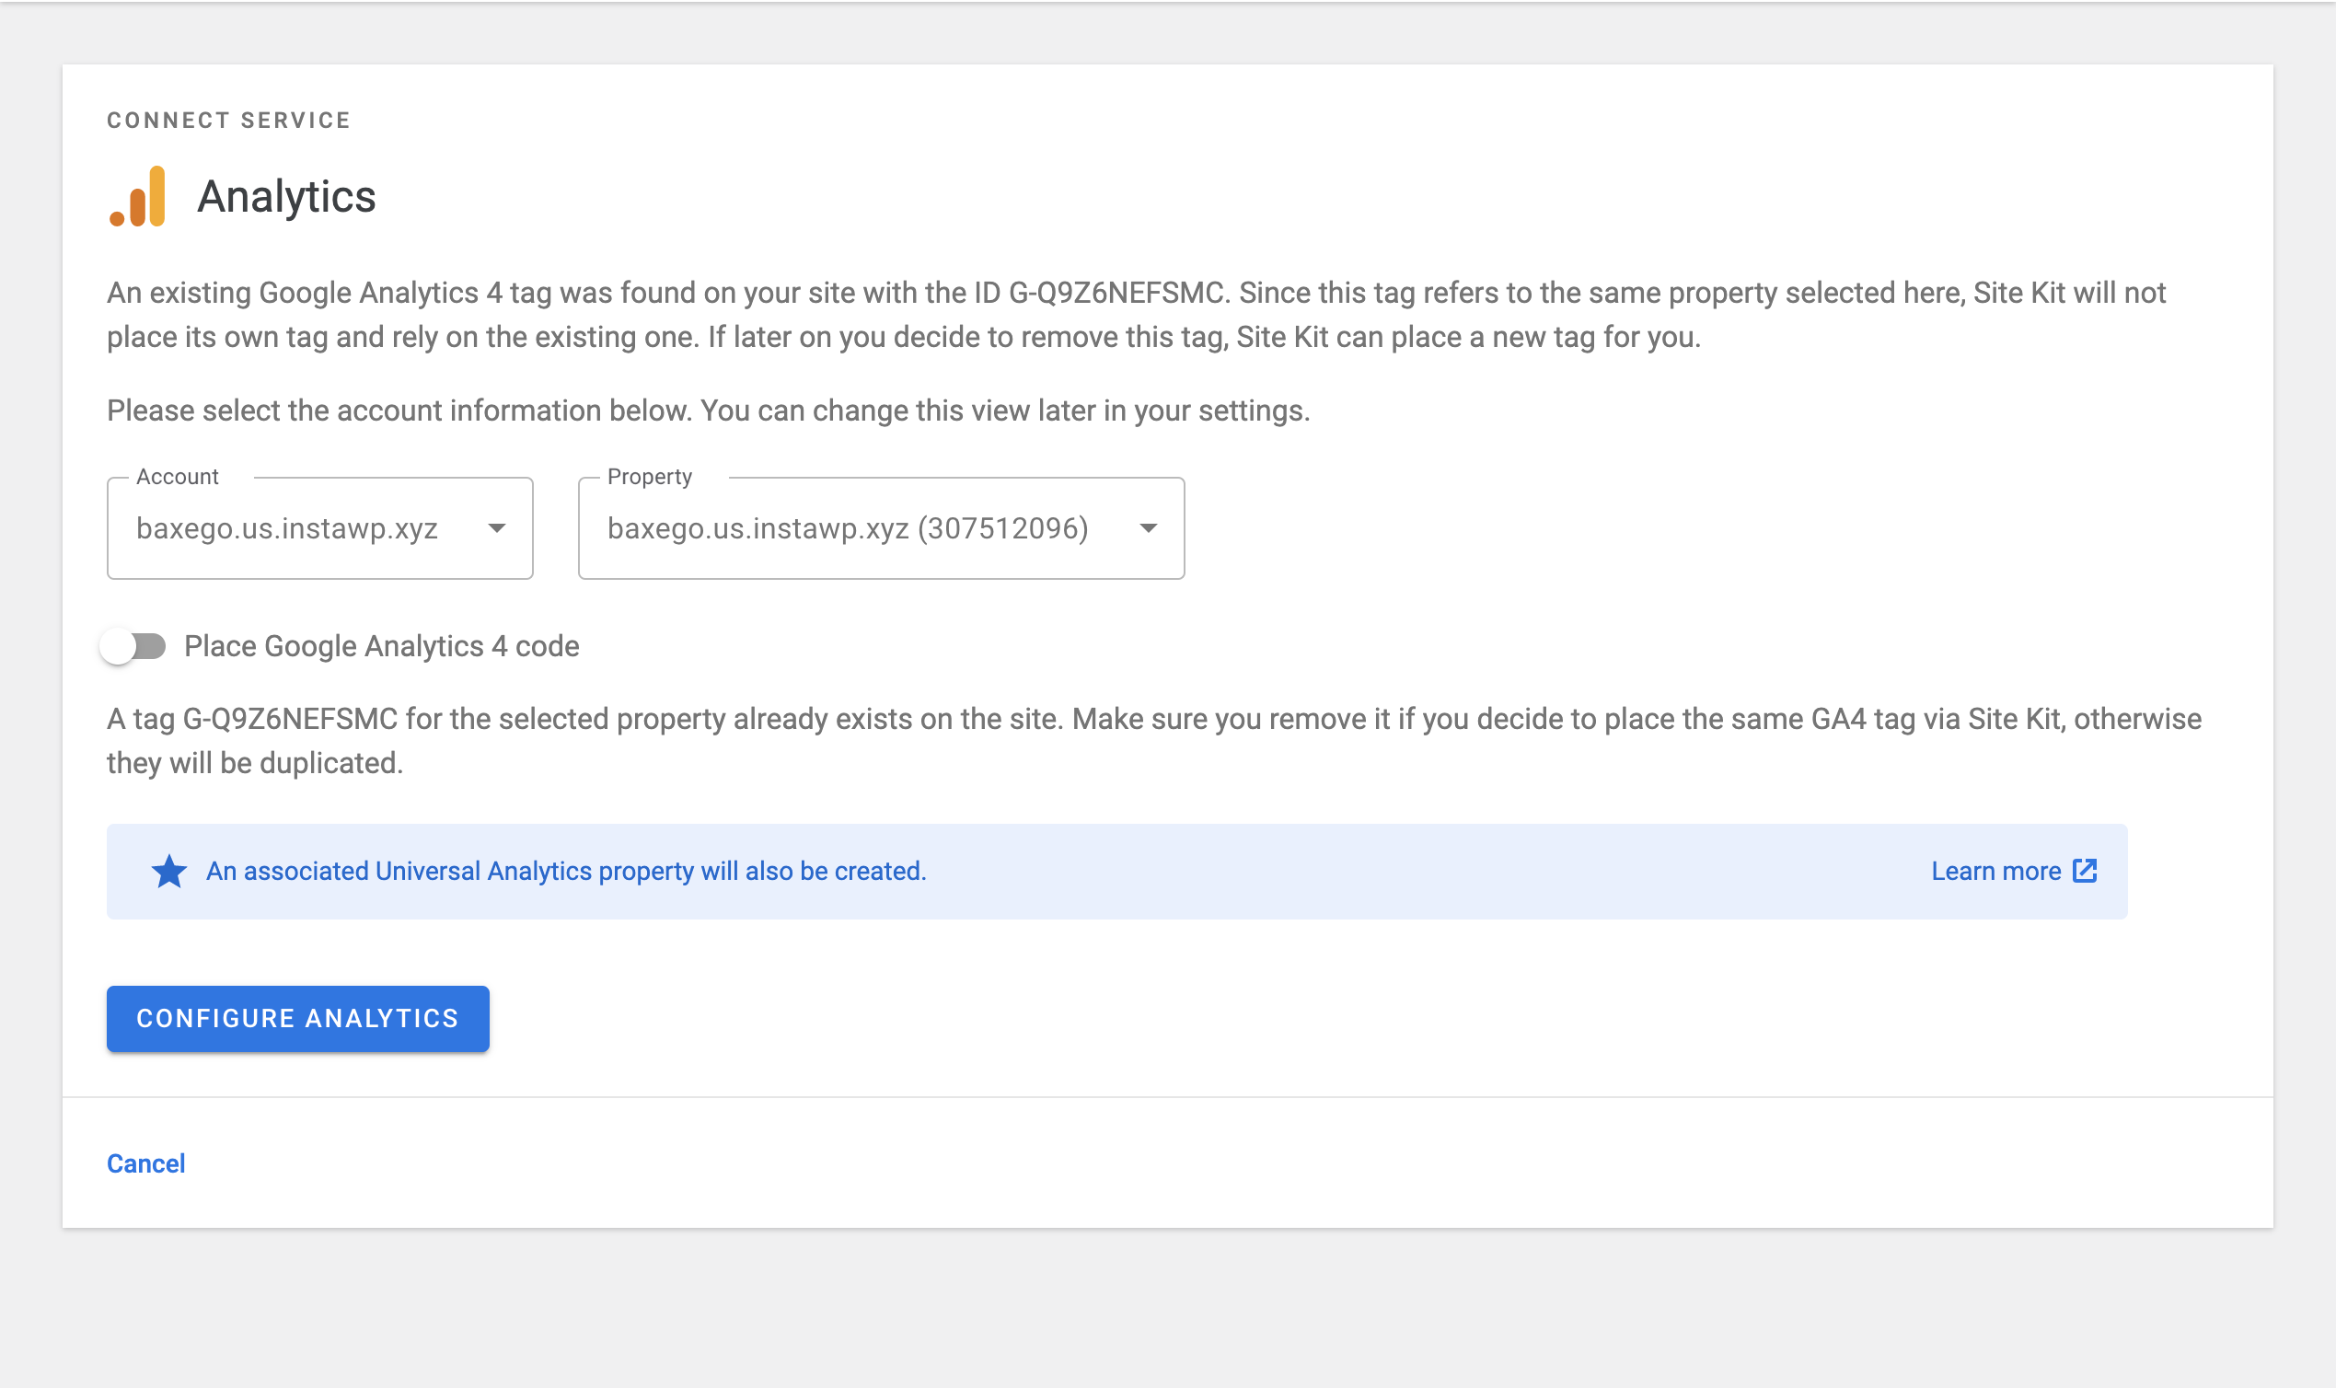
Task: Click the Connect Service header label
Action: pyautogui.click(x=228, y=120)
